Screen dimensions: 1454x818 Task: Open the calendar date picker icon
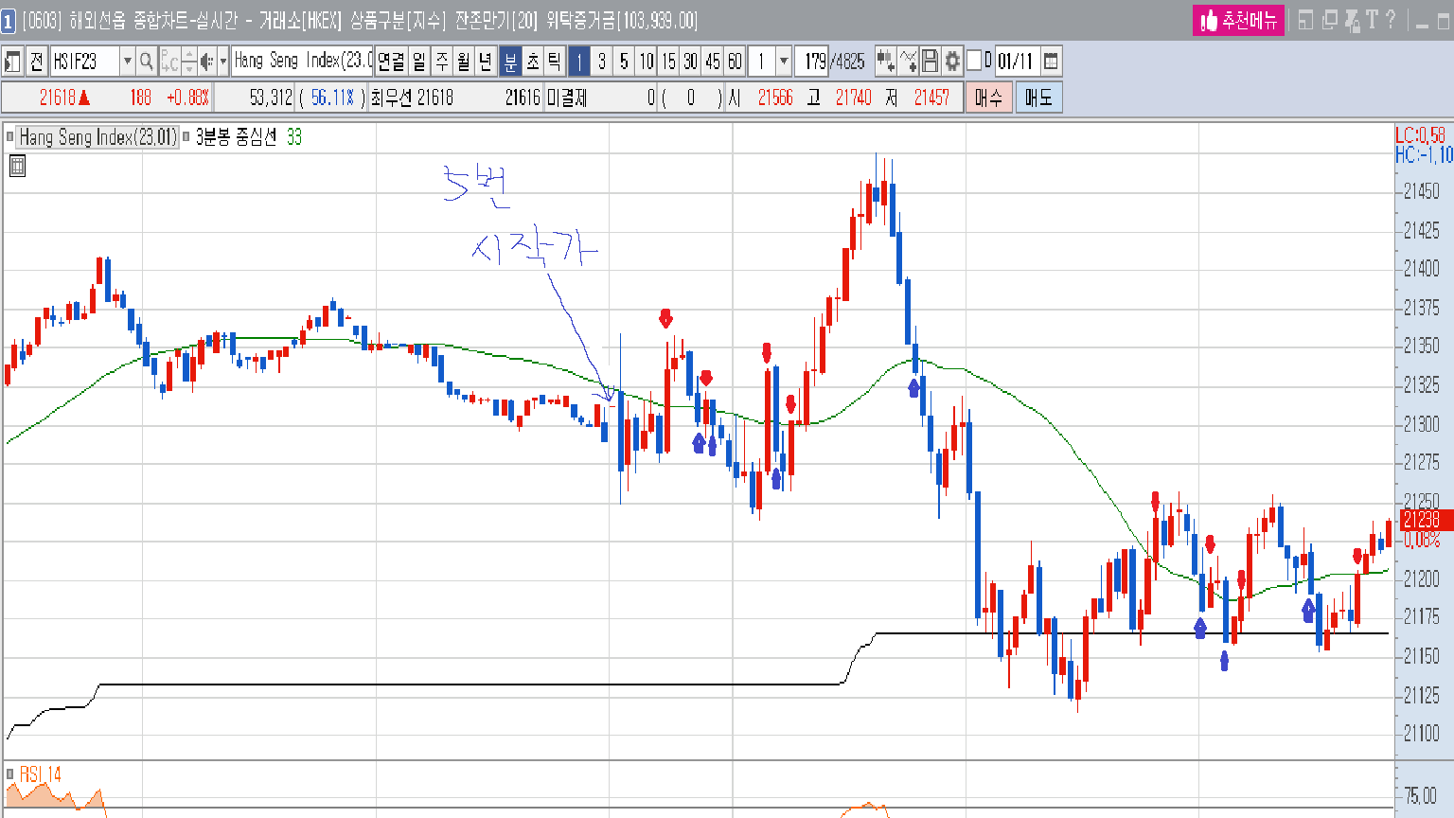[1051, 62]
